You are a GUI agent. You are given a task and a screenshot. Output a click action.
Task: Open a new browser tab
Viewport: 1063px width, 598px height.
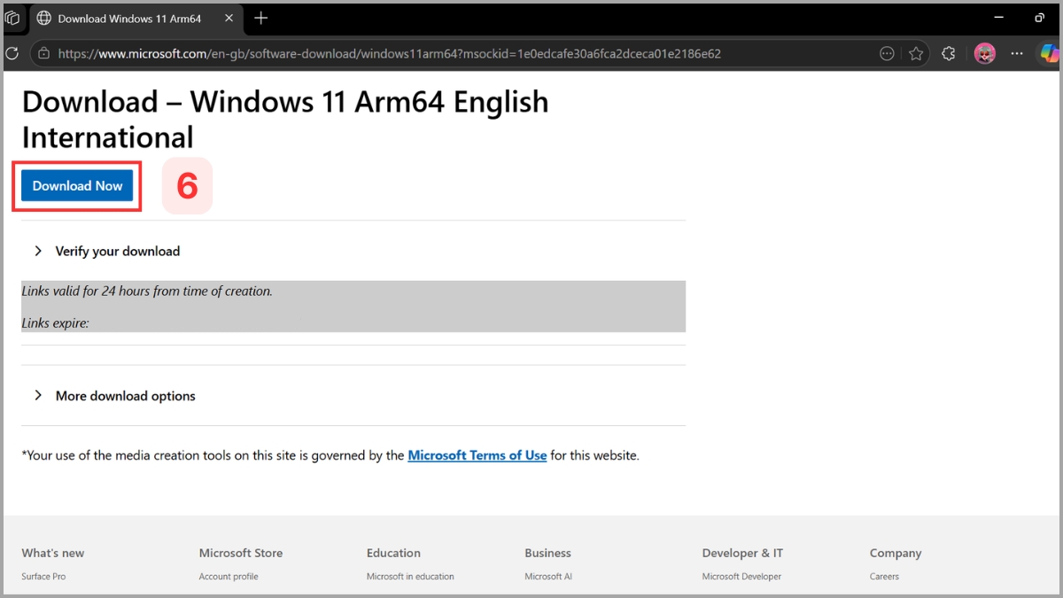click(260, 18)
